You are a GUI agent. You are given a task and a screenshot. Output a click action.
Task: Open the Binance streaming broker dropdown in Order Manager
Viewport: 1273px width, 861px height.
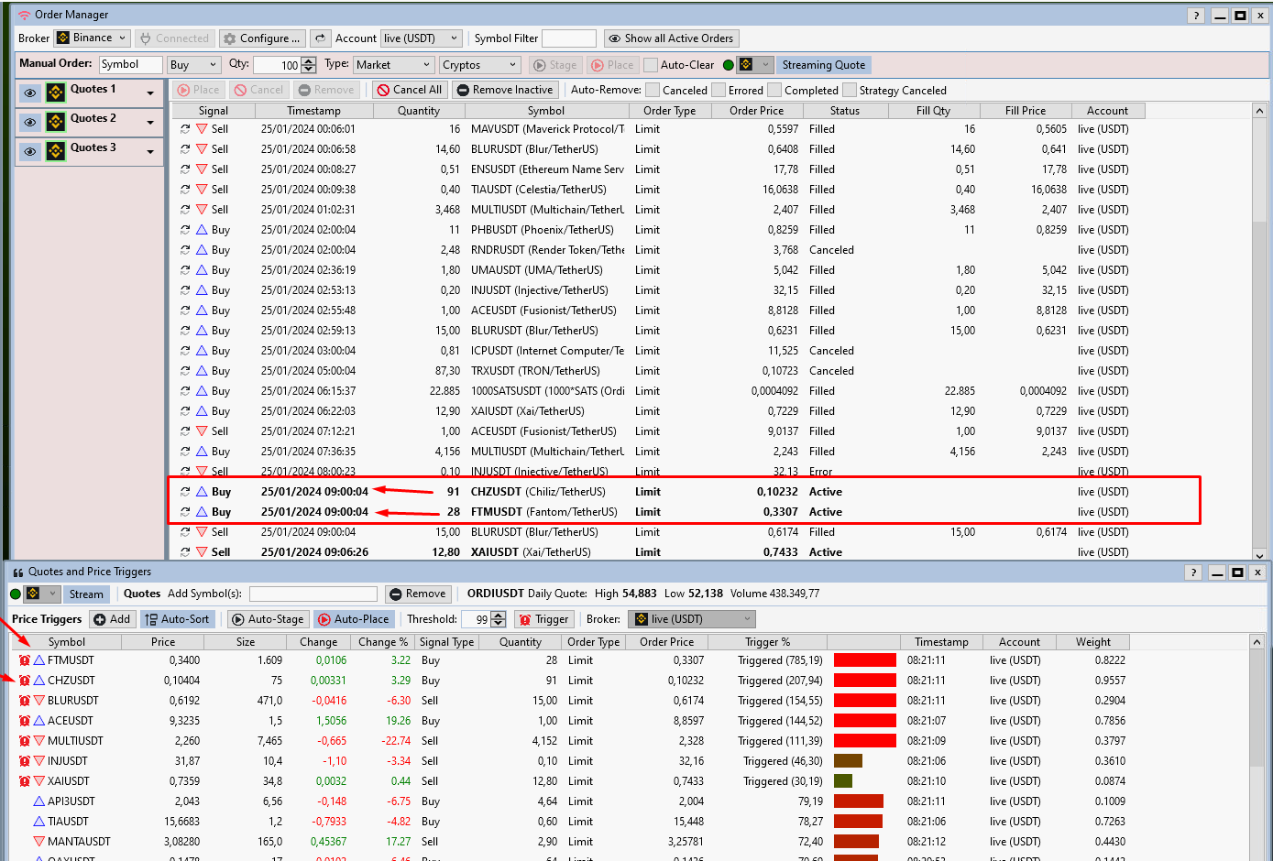pos(756,65)
